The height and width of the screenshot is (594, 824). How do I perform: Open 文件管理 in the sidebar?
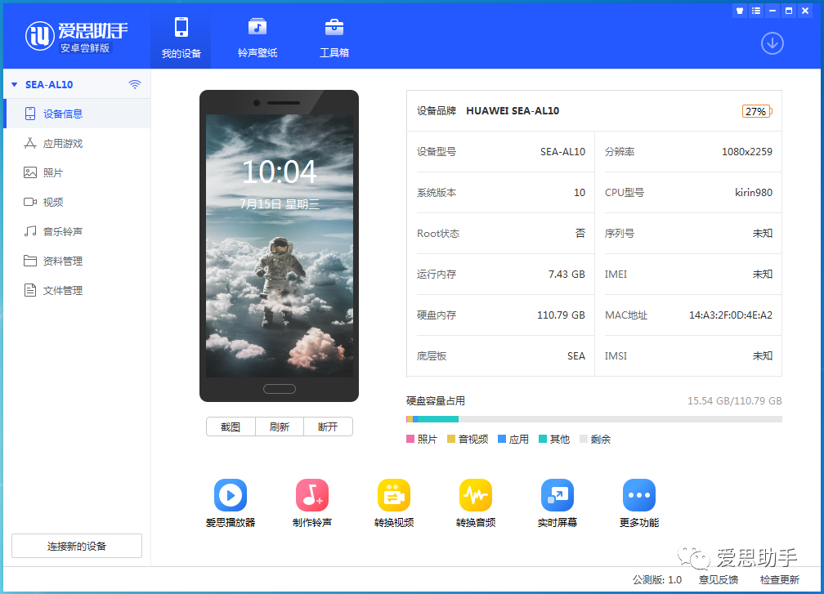[x=77, y=290]
